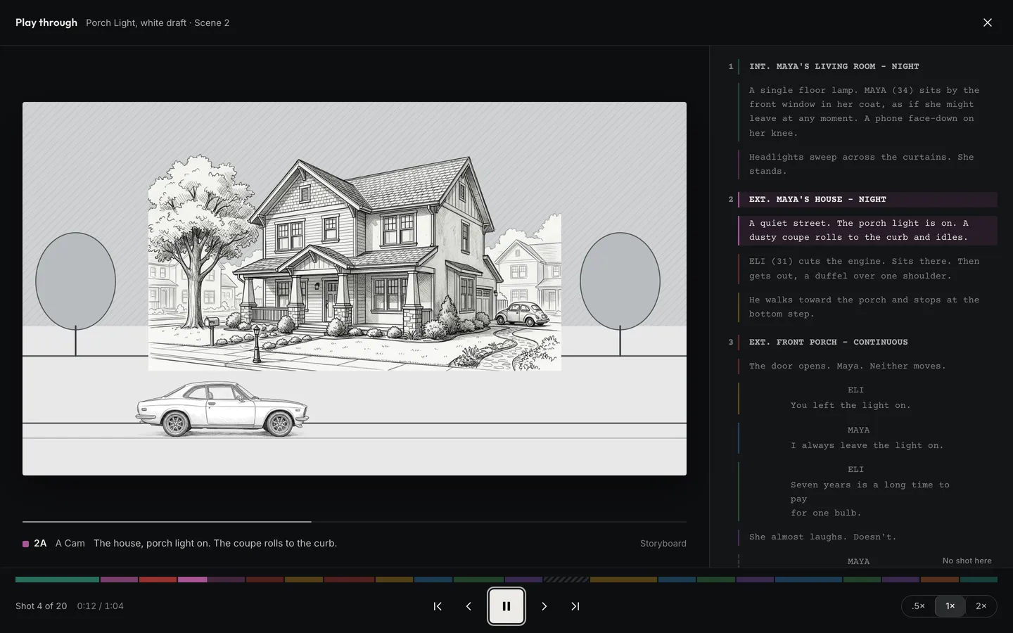Select the first green timeline segment
Screen dimensions: 1013x633
tap(57, 580)
